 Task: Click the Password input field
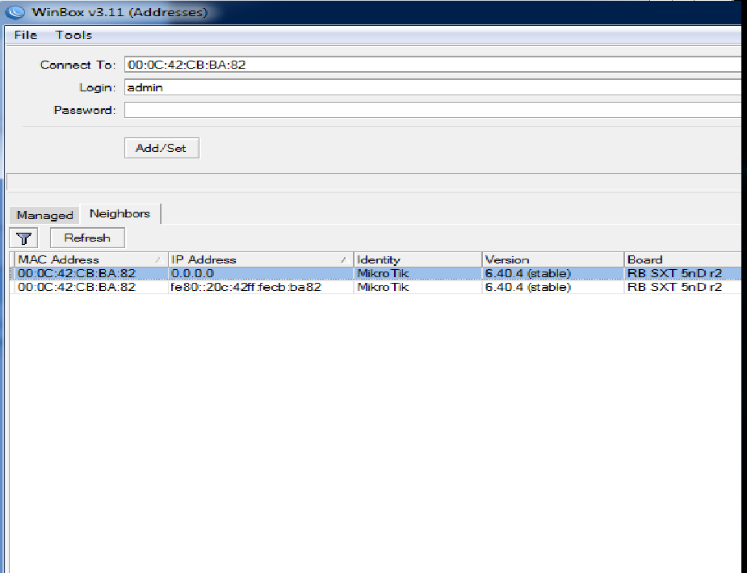433,110
